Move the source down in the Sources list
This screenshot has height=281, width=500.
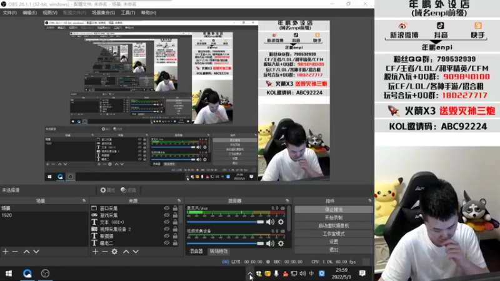click(x=136, y=252)
